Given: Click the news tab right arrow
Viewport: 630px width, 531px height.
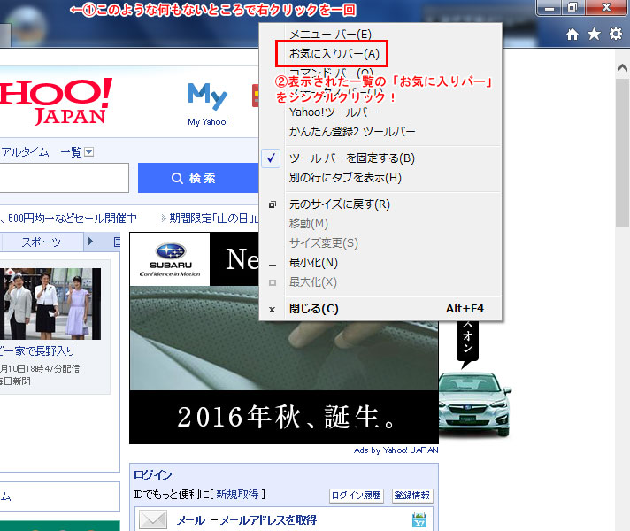Looking at the screenshot, I should (x=89, y=242).
